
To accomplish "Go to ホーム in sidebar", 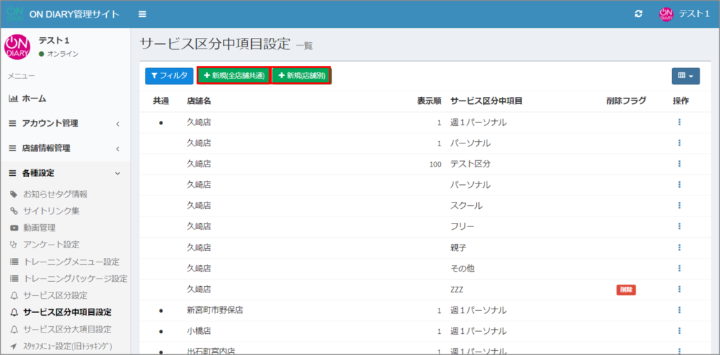I will [x=34, y=99].
